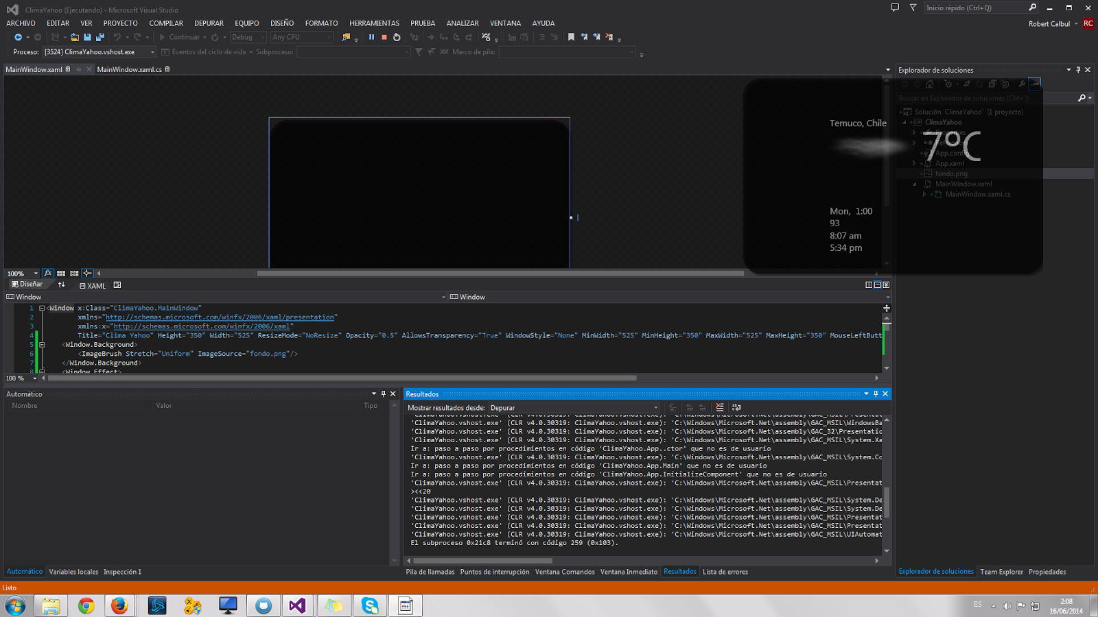The height and width of the screenshot is (617, 1098).
Task: Collapse the designer split pane
Action: [x=886, y=285]
